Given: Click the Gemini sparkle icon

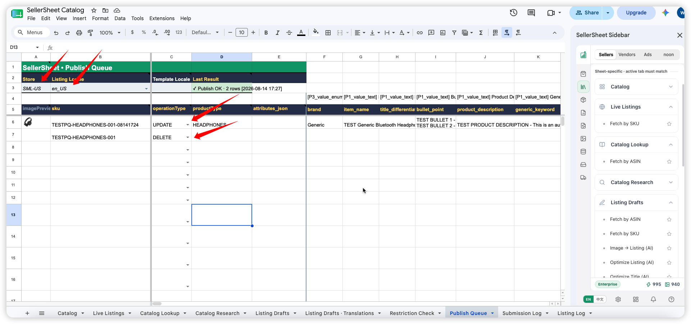Looking at the screenshot, I should (x=665, y=13).
